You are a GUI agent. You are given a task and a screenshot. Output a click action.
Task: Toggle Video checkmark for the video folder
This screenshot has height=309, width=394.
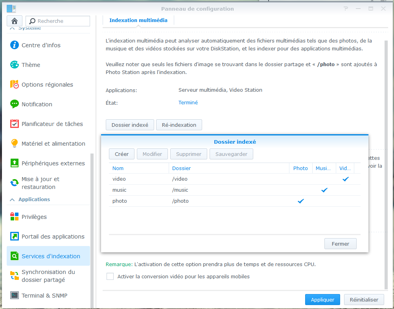coord(346,179)
